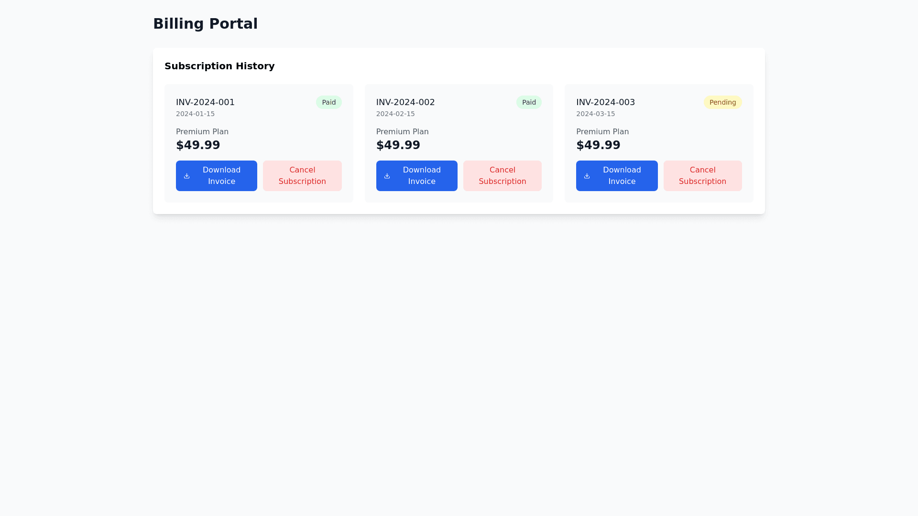918x516 pixels.
Task: Click the green Paid badge on INV-2024-002
Action: (x=528, y=102)
